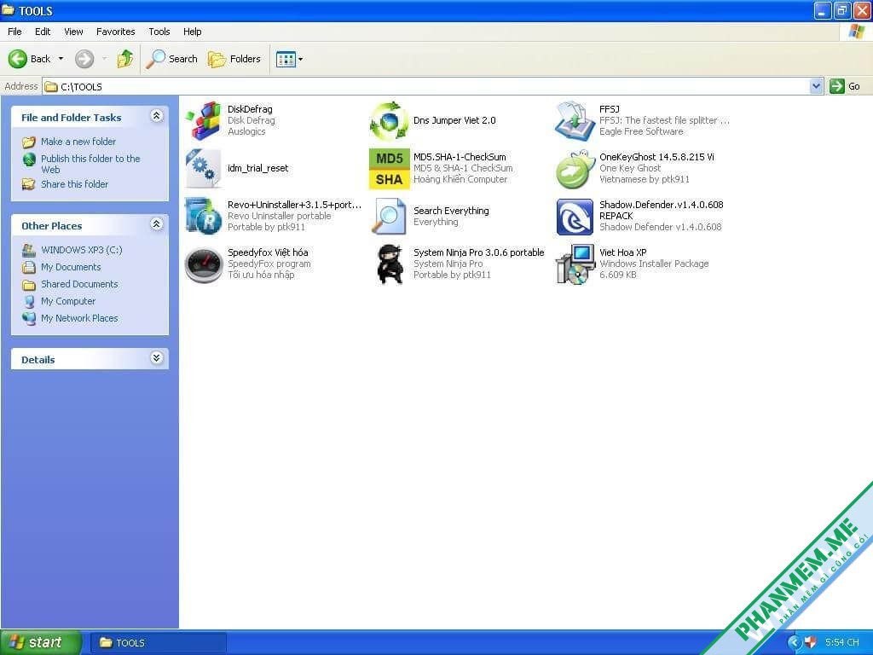Open My Computer from Other Places

[68, 301]
